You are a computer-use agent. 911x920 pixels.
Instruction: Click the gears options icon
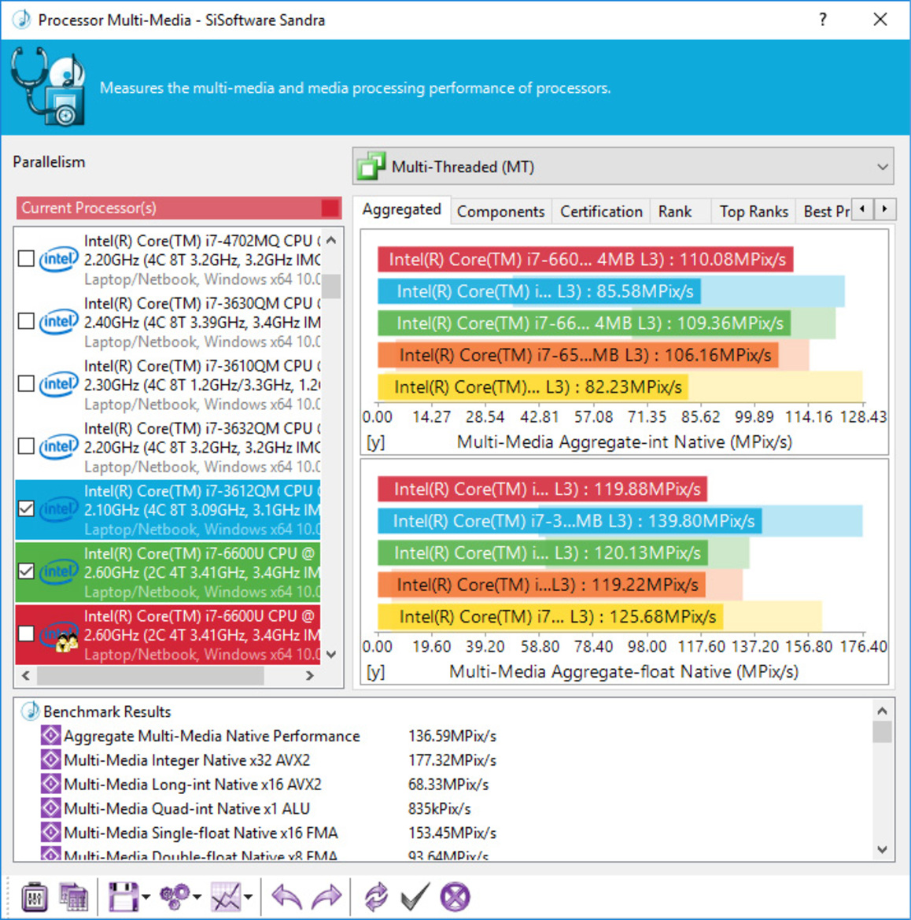(x=175, y=896)
